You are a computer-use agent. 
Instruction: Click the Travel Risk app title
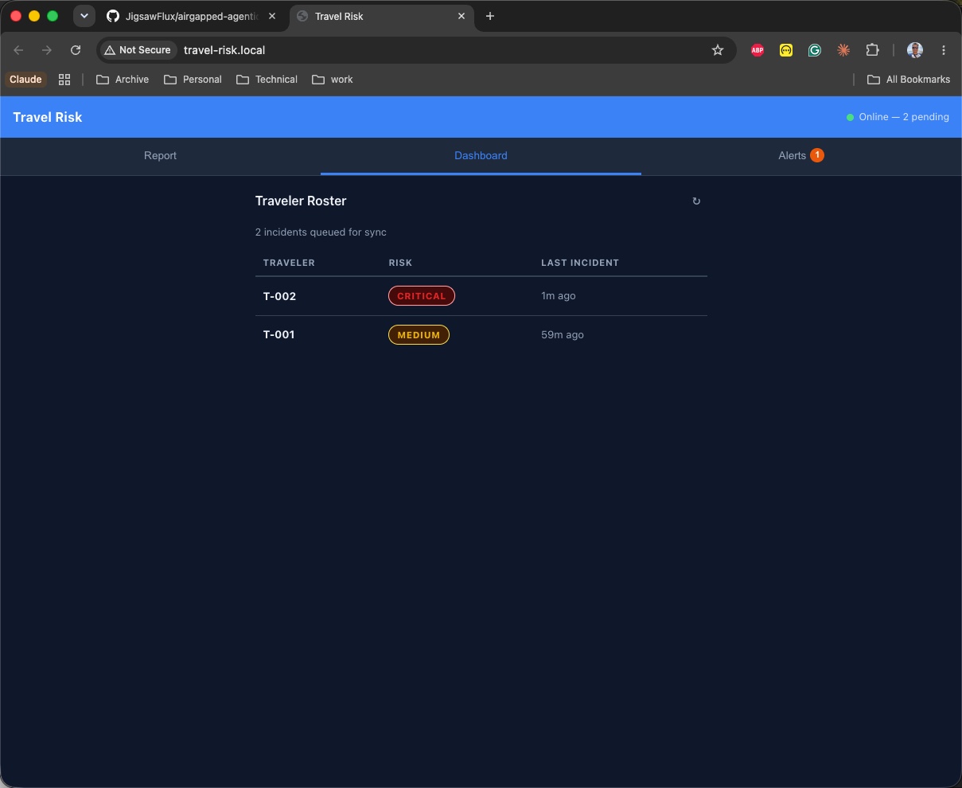click(48, 117)
